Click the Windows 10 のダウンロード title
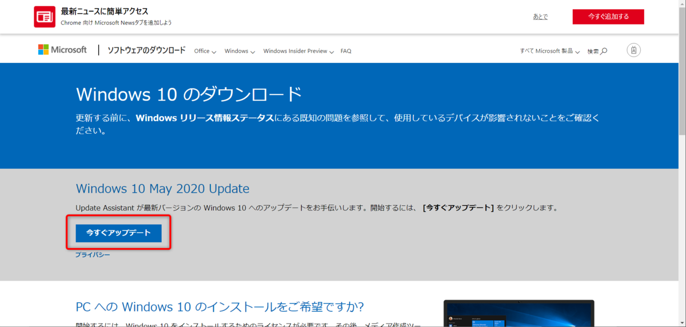This screenshot has width=686, height=327. click(189, 94)
